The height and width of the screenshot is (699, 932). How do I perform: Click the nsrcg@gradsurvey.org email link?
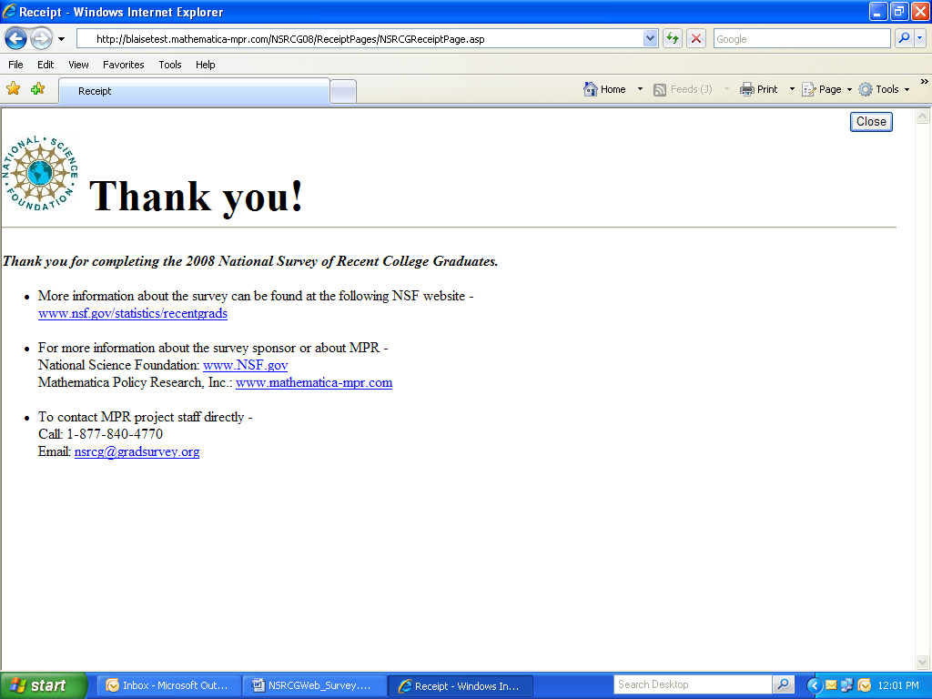(137, 451)
